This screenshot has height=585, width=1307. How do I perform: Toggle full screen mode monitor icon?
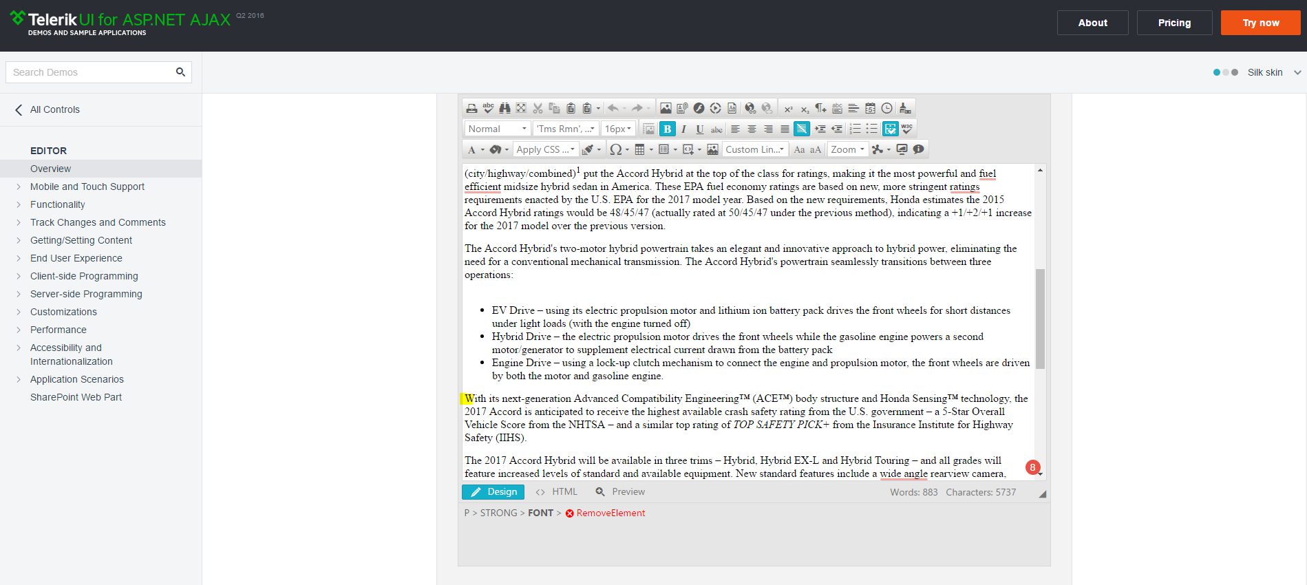point(902,149)
